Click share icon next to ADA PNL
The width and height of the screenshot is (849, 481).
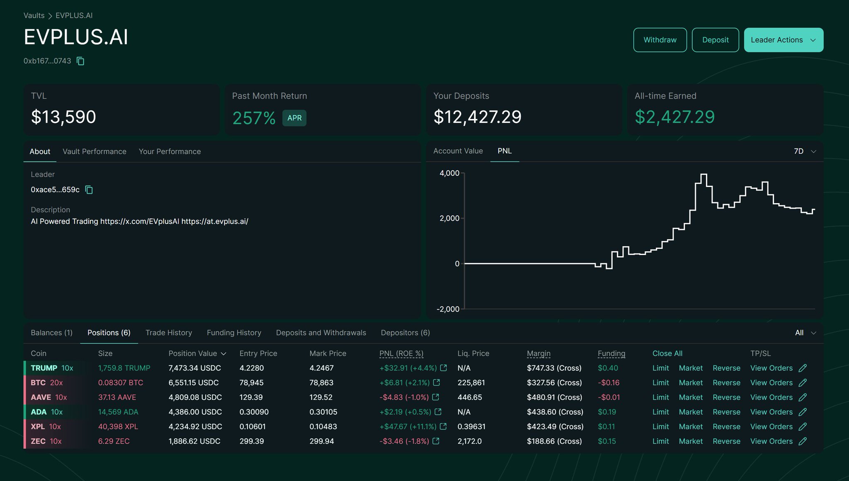(x=438, y=412)
